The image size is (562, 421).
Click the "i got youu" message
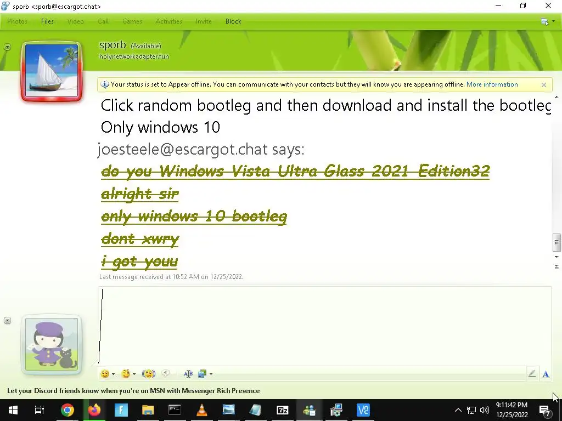click(x=139, y=261)
